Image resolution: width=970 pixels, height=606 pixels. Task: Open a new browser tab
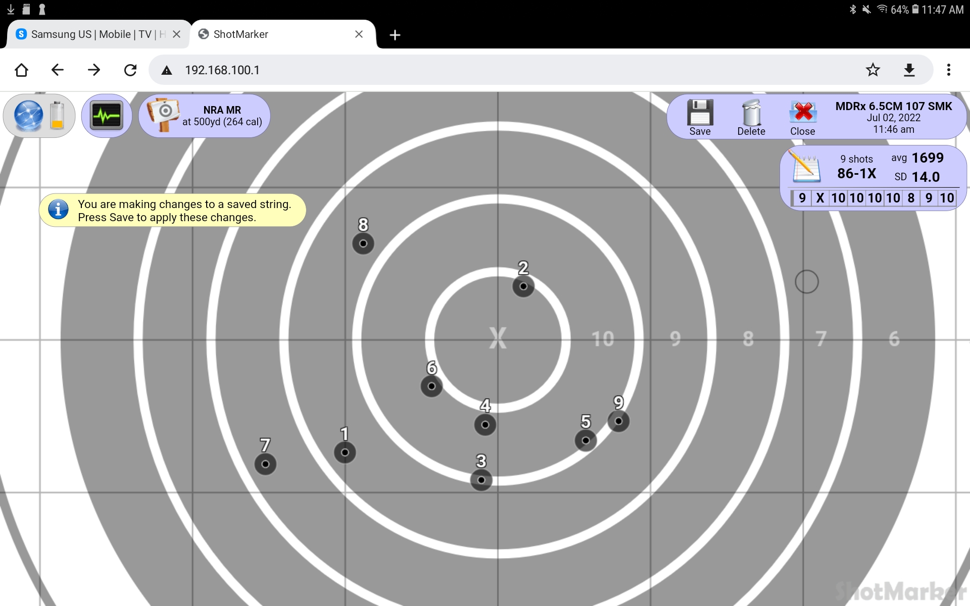point(395,35)
